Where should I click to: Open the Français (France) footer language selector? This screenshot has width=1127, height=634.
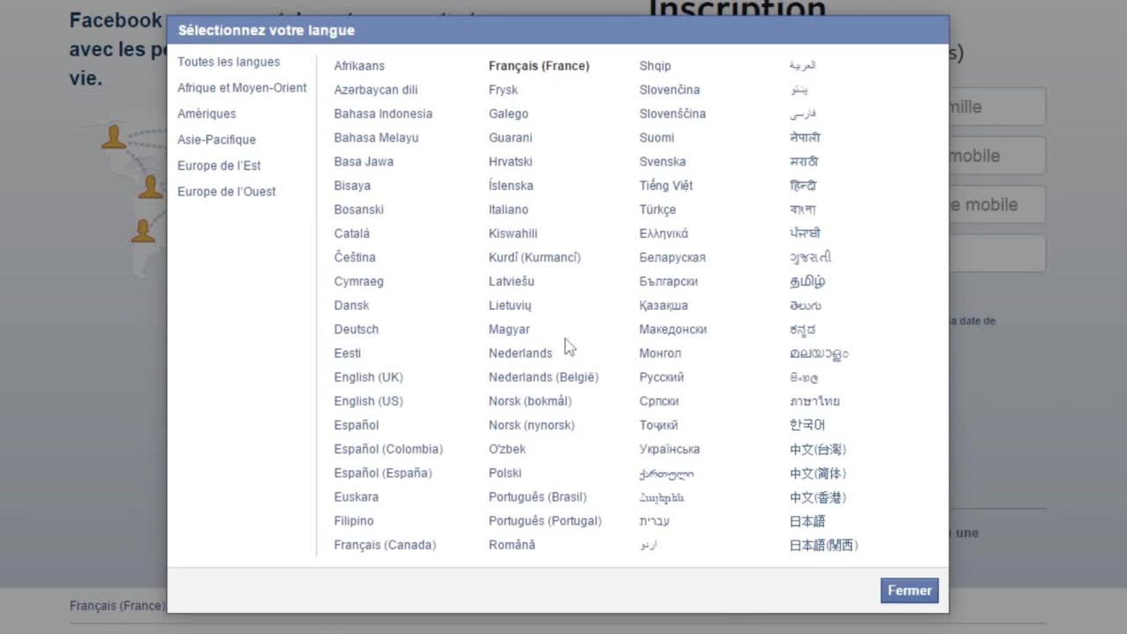pyautogui.click(x=117, y=605)
